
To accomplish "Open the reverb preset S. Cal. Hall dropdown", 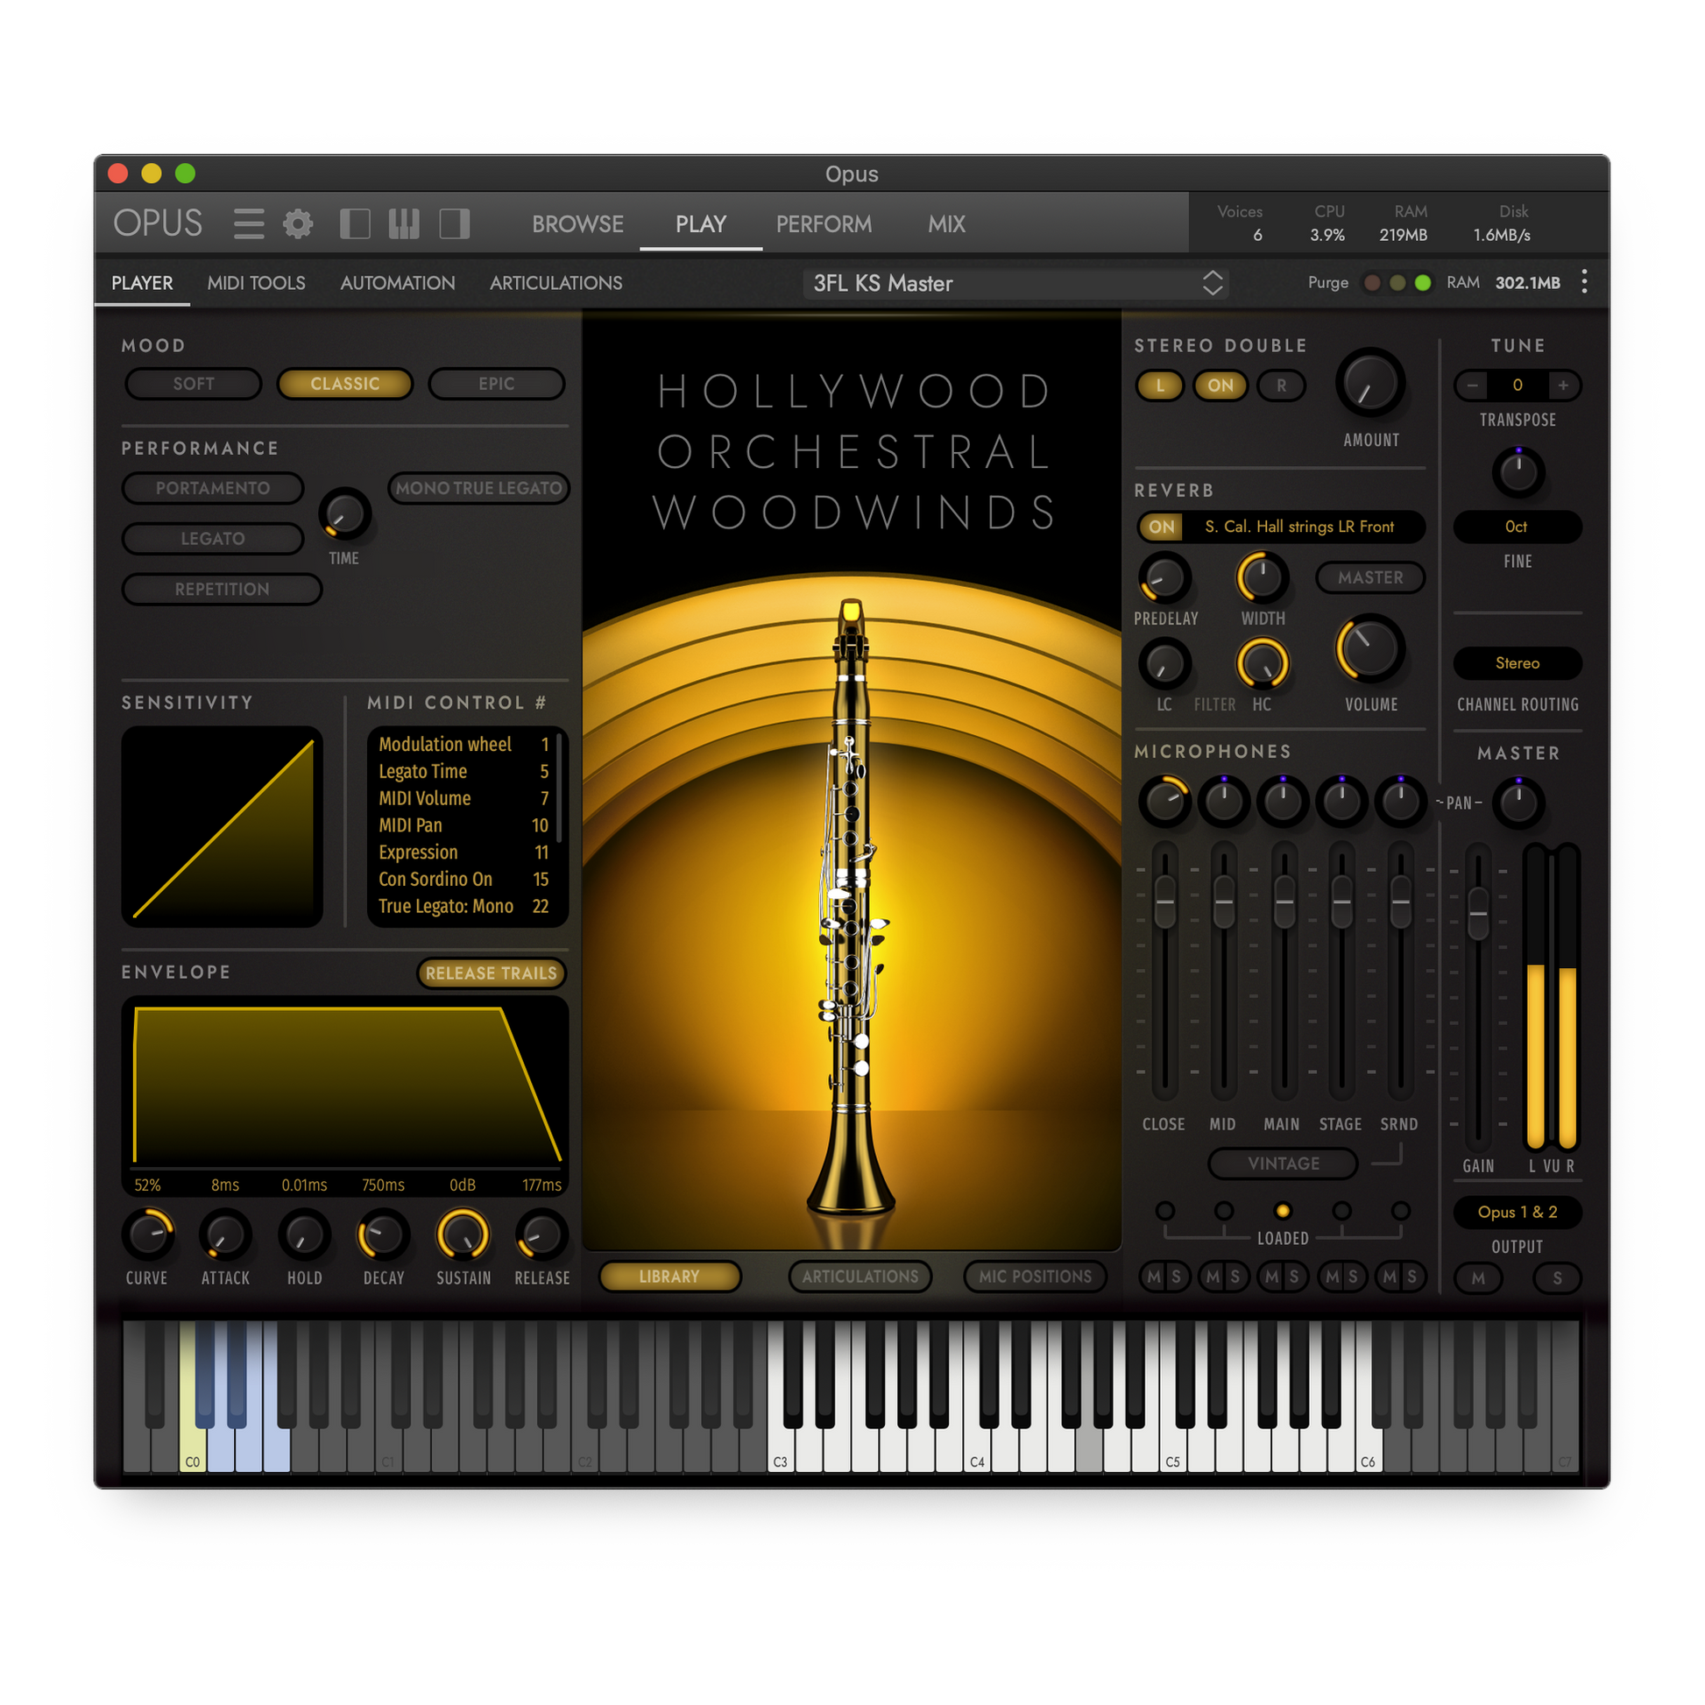I will coord(1301,527).
